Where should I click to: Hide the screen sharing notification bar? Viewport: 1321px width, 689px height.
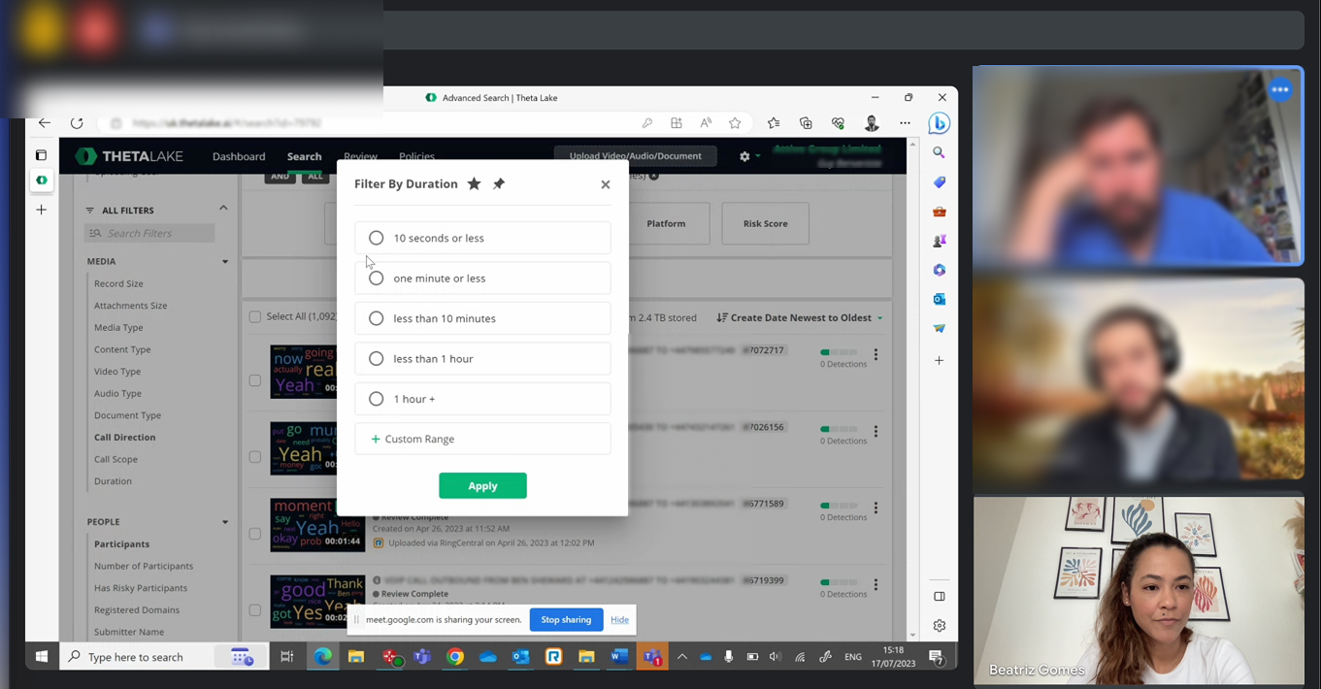[x=619, y=620]
